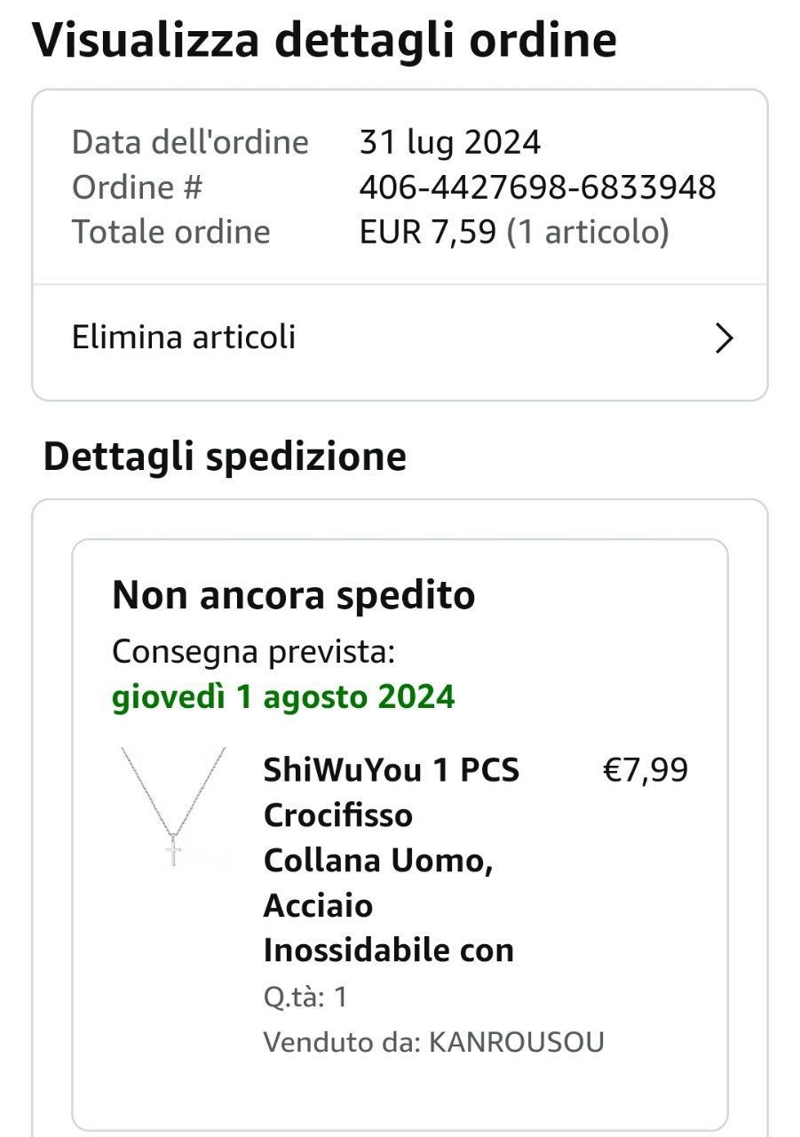Click the Consegna prevista label
Image resolution: width=800 pixels, height=1137 pixels.
(253, 653)
